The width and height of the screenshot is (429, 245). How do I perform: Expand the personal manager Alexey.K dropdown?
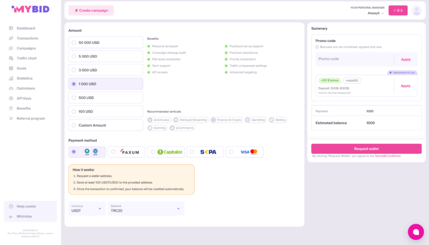376,13
